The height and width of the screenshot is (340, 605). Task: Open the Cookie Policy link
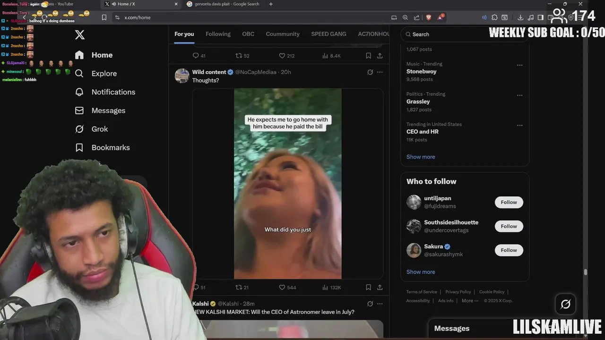(x=492, y=292)
